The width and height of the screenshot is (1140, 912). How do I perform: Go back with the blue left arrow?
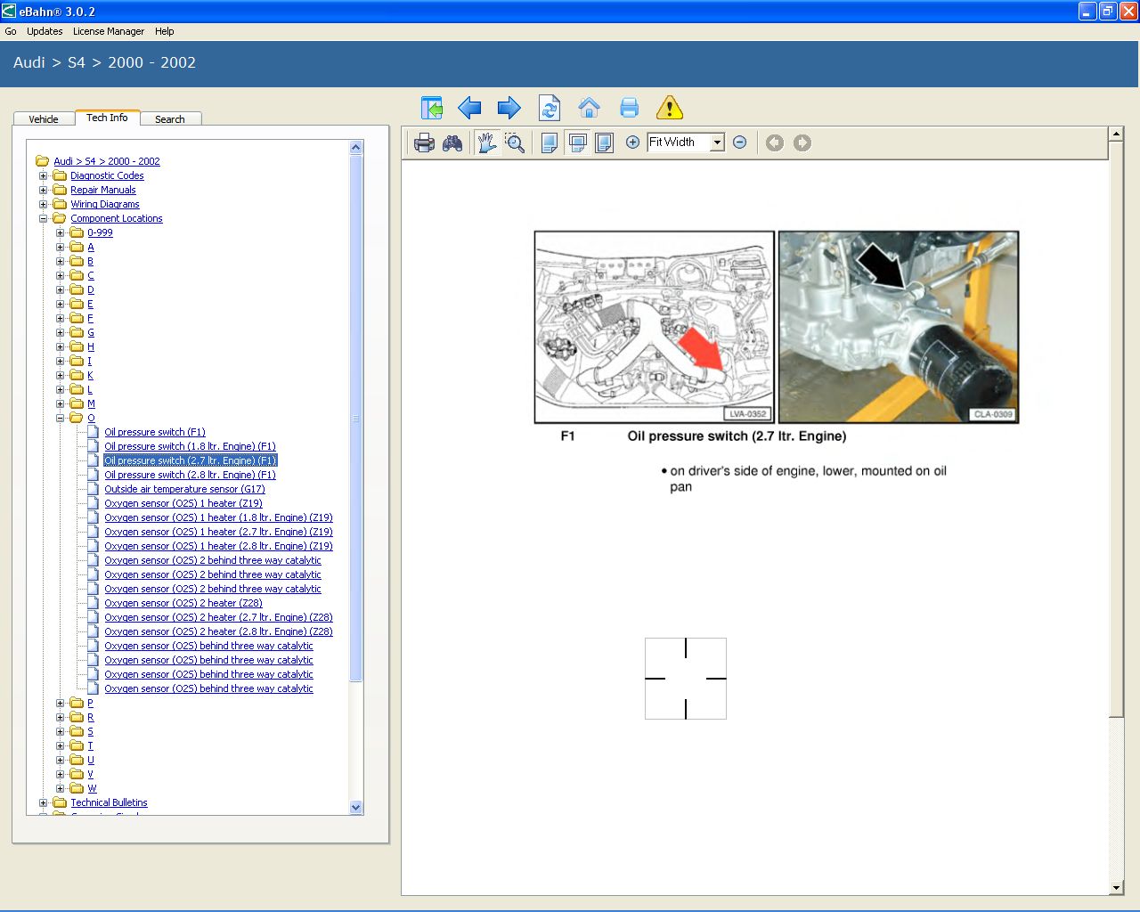coord(469,109)
